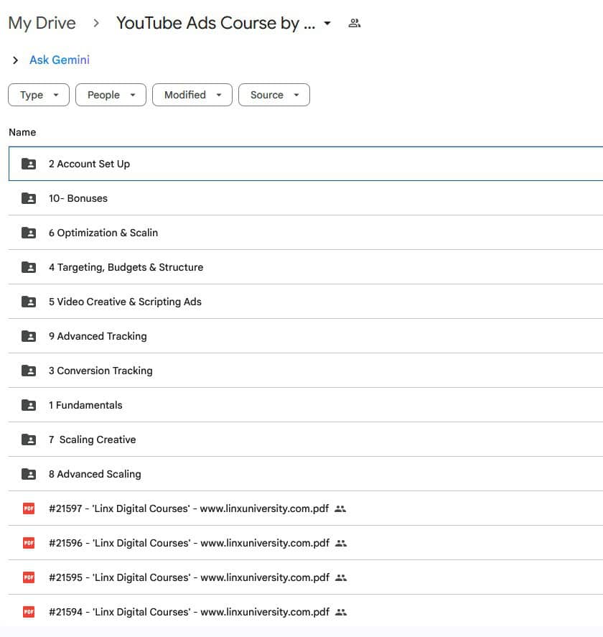Viewport: 603px width, 637px height.
Task: Click the Ask Gemini link
Action: tap(59, 60)
